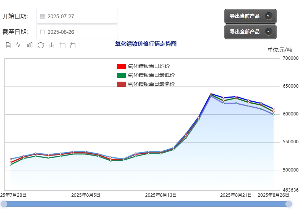Click last data point of lowest-price line

click(x=274, y=114)
